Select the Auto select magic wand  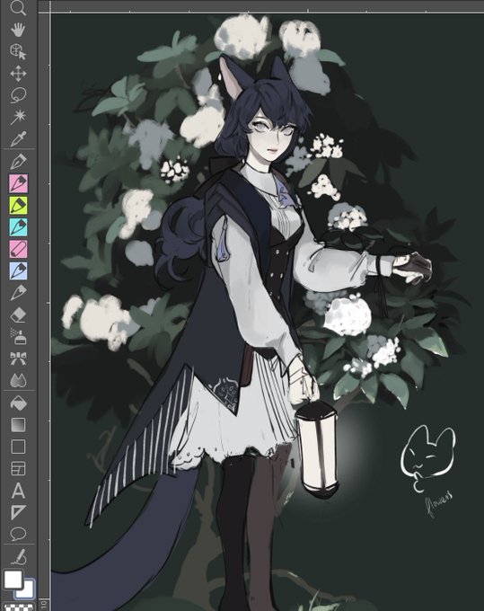pyautogui.click(x=18, y=117)
